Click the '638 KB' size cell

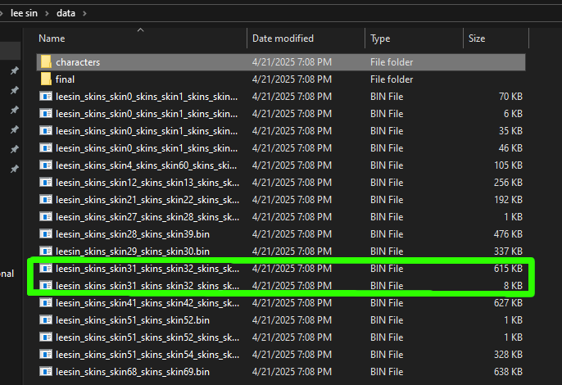[x=508, y=372]
